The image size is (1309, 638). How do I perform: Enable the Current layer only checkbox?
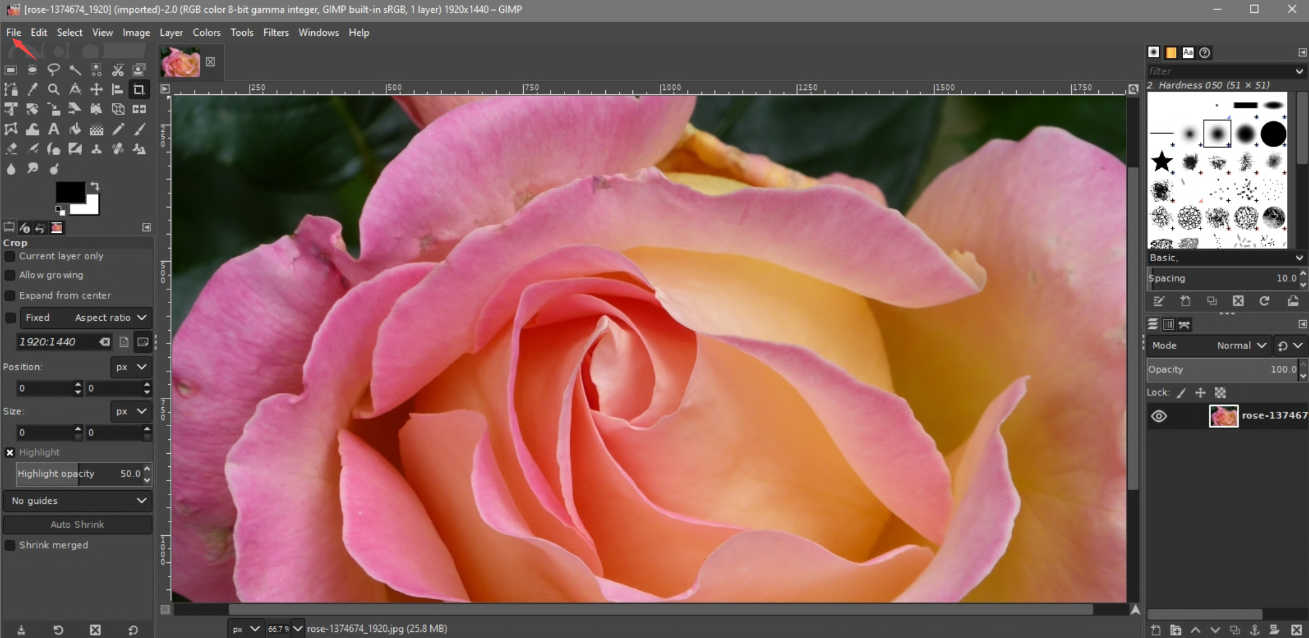point(10,256)
